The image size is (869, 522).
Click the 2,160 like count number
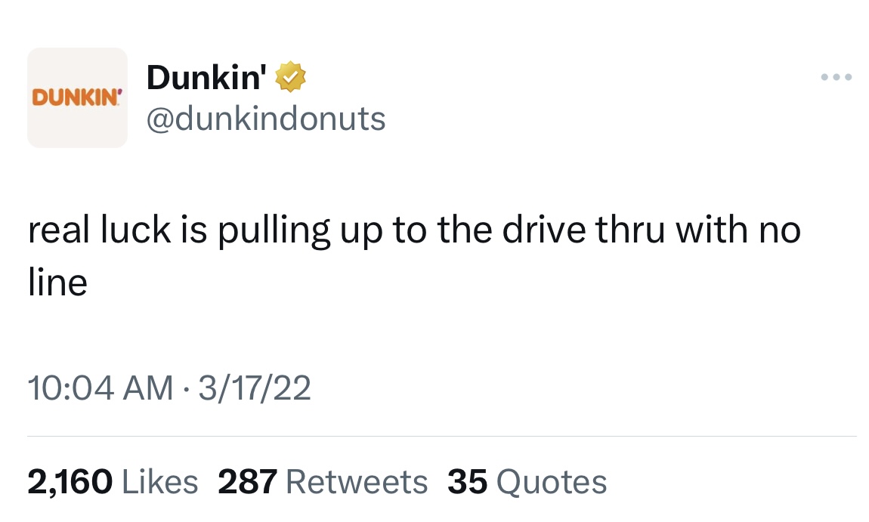coord(70,482)
